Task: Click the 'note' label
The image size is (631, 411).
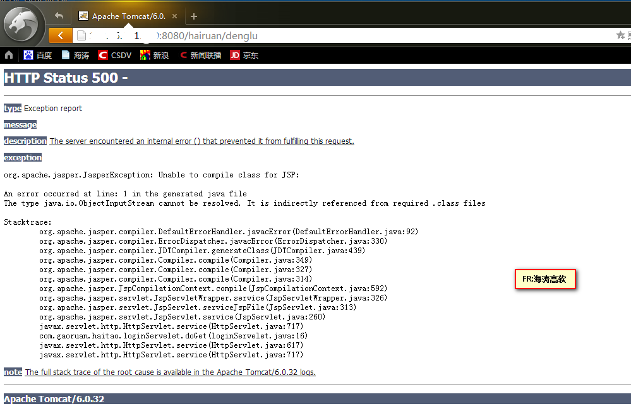Action: click(x=13, y=372)
